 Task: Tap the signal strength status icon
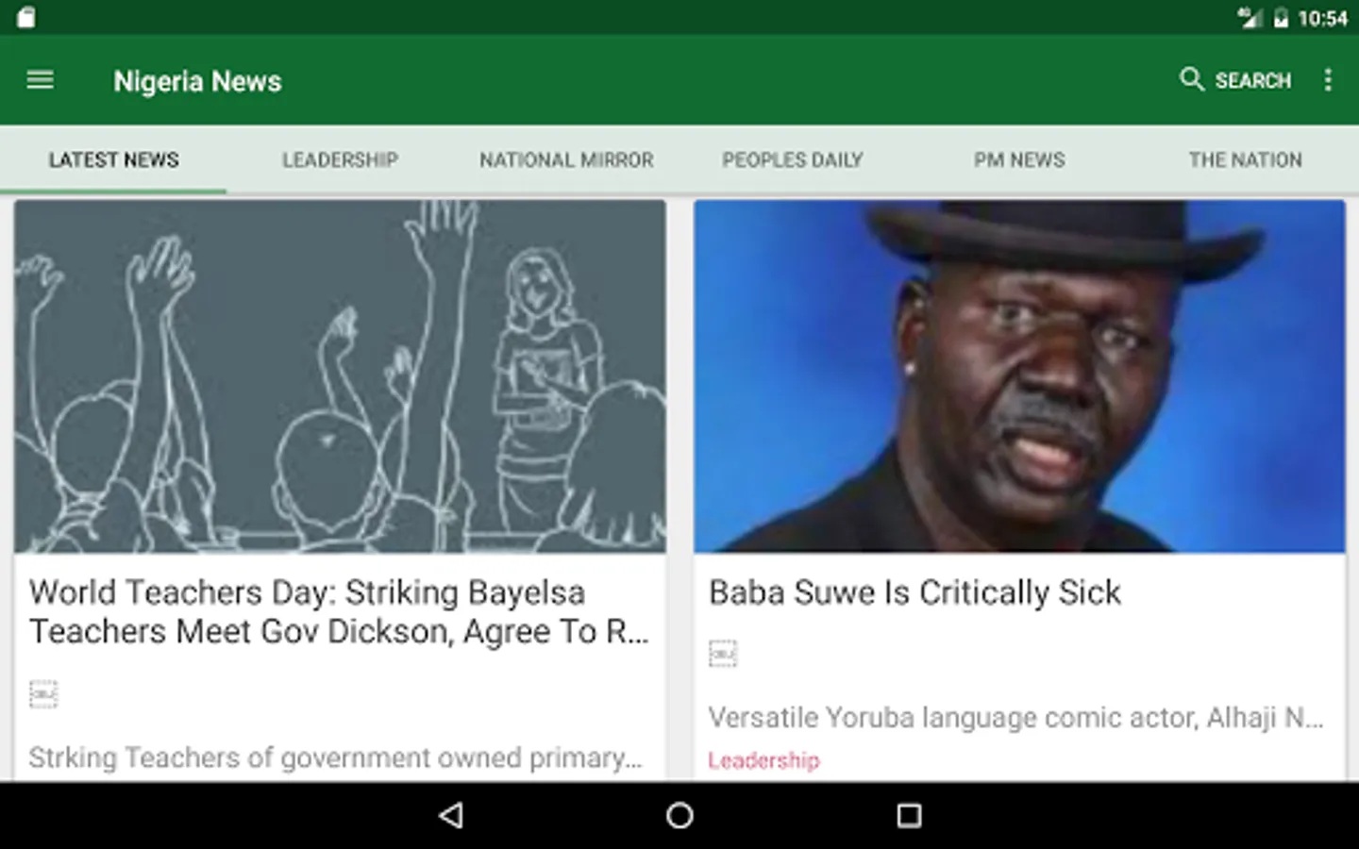coord(1250,18)
